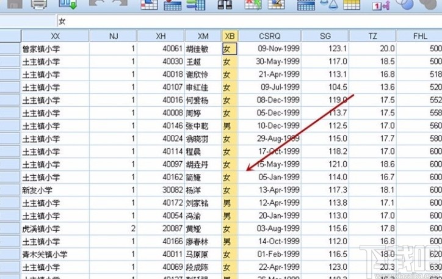
Task: Select the highlighted XB column header
Action: pyautogui.click(x=230, y=36)
